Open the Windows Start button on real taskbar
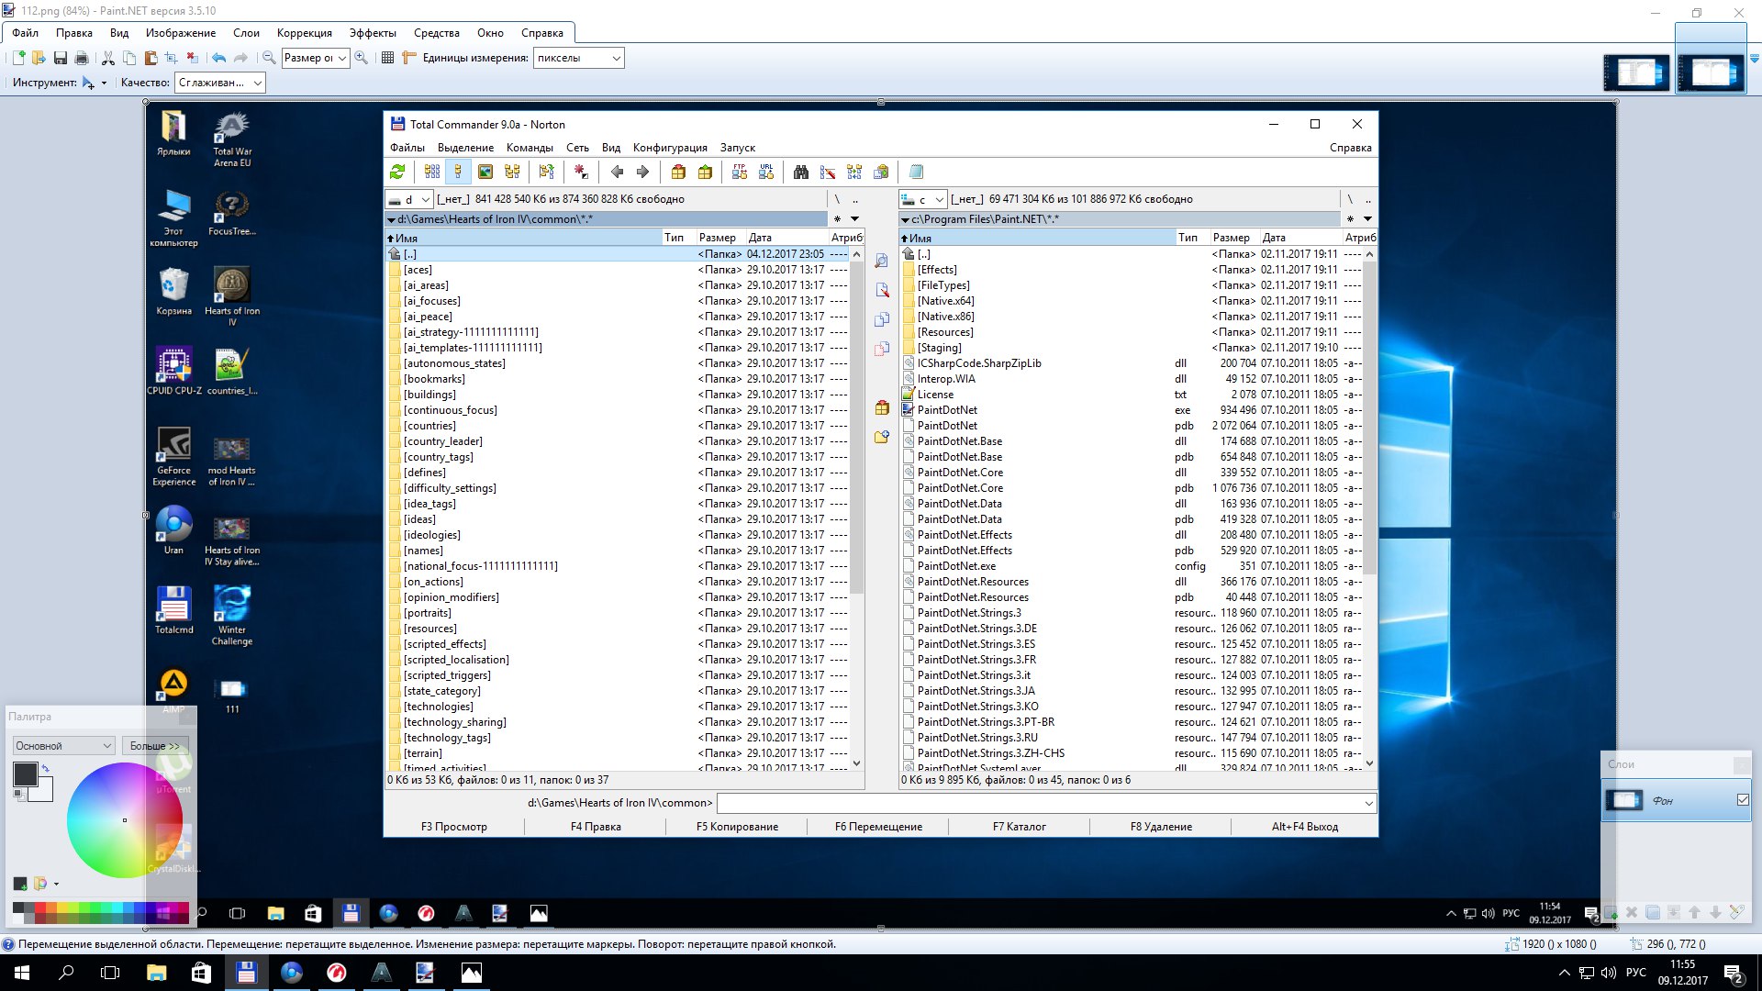 (22, 973)
